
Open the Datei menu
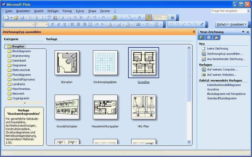(x=9, y=11)
